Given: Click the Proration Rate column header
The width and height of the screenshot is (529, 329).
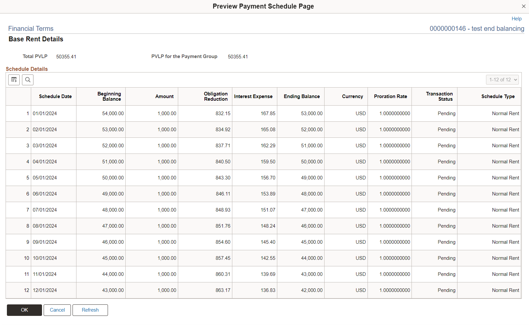Looking at the screenshot, I should (x=390, y=96).
